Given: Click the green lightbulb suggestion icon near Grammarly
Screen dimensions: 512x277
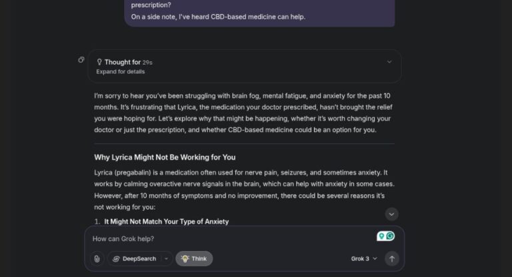Looking at the screenshot, I should coord(381,236).
